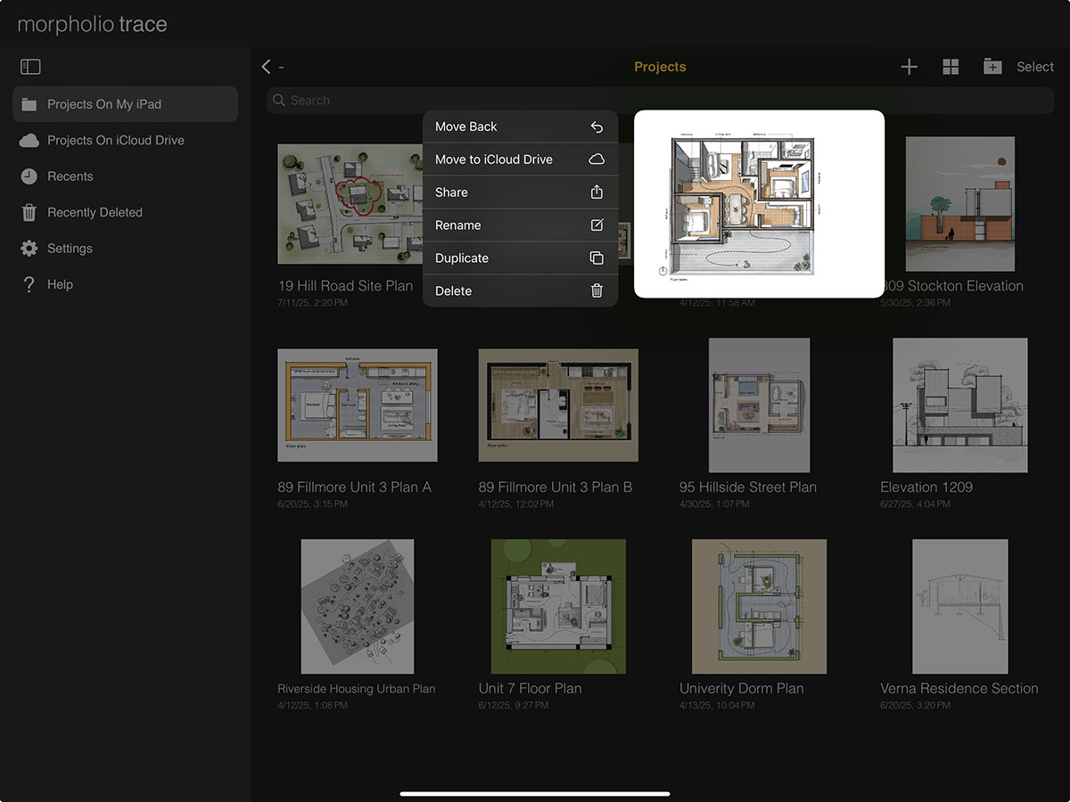Screen dimensions: 1070x802
Task: Create a new folder icon
Action: click(992, 67)
